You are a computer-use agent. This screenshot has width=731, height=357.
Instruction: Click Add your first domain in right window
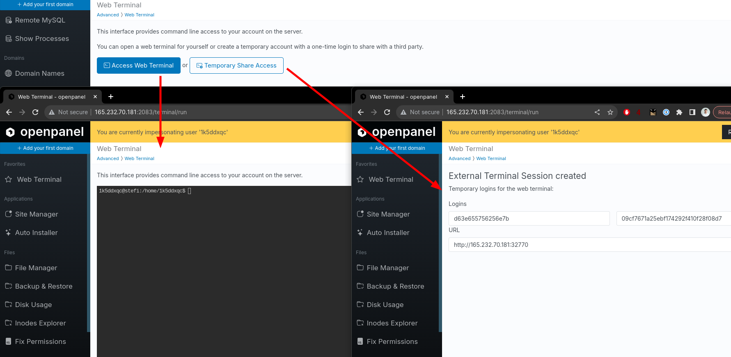tap(397, 148)
